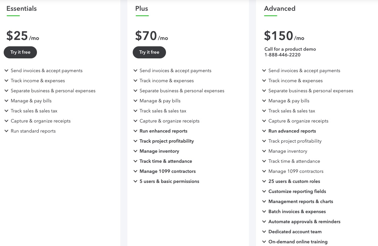
Task: Expand Advanced 'Dedicated account team' chevron
Action: tap(264, 232)
